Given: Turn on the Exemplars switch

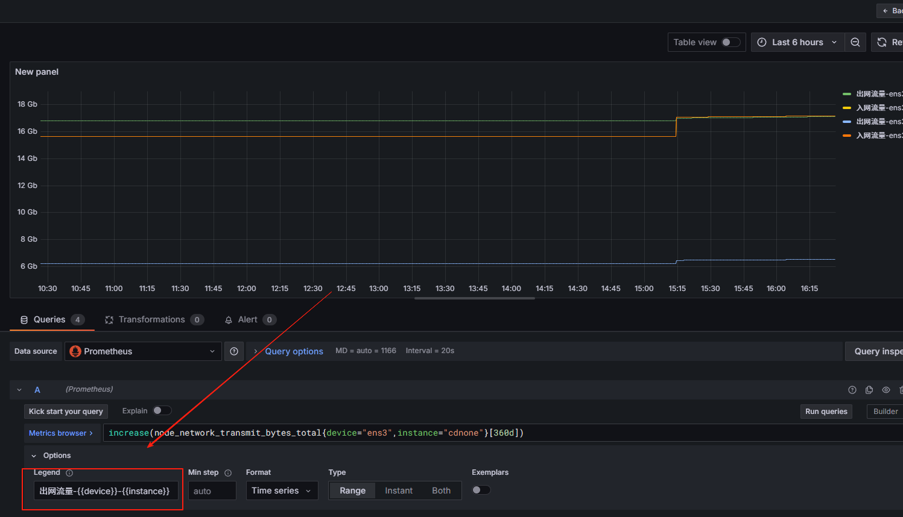Looking at the screenshot, I should 481,490.
